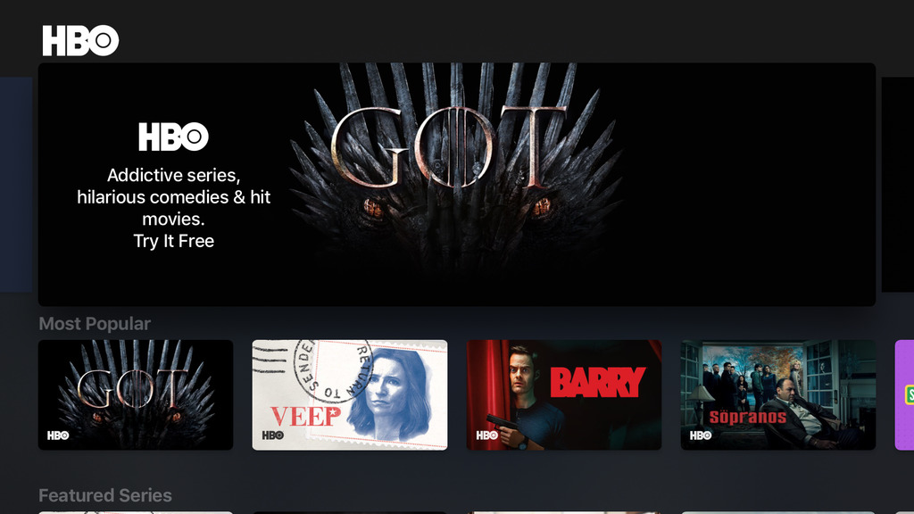The height and width of the screenshot is (514, 914).
Task: Click the HBO logo inside the hero banner
Action: tap(173, 137)
